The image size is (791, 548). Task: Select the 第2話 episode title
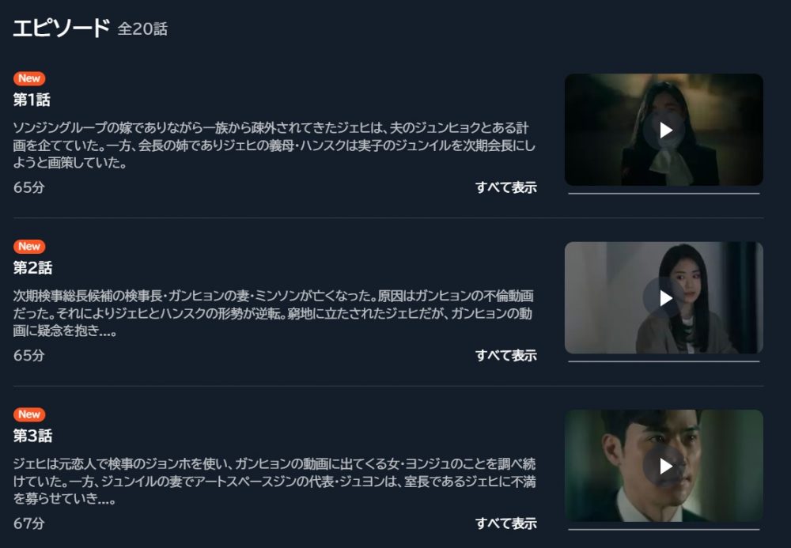[x=32, y=268]
